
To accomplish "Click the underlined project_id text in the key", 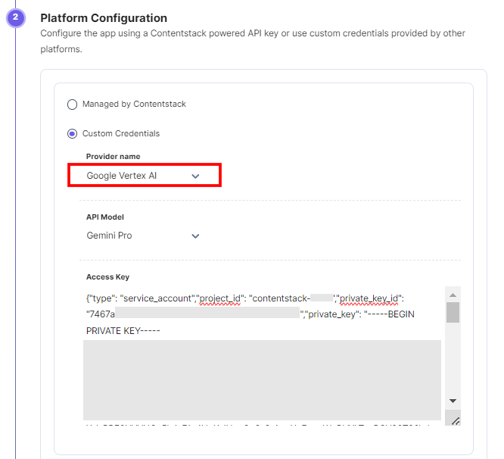I will click(x=220, y=299).
